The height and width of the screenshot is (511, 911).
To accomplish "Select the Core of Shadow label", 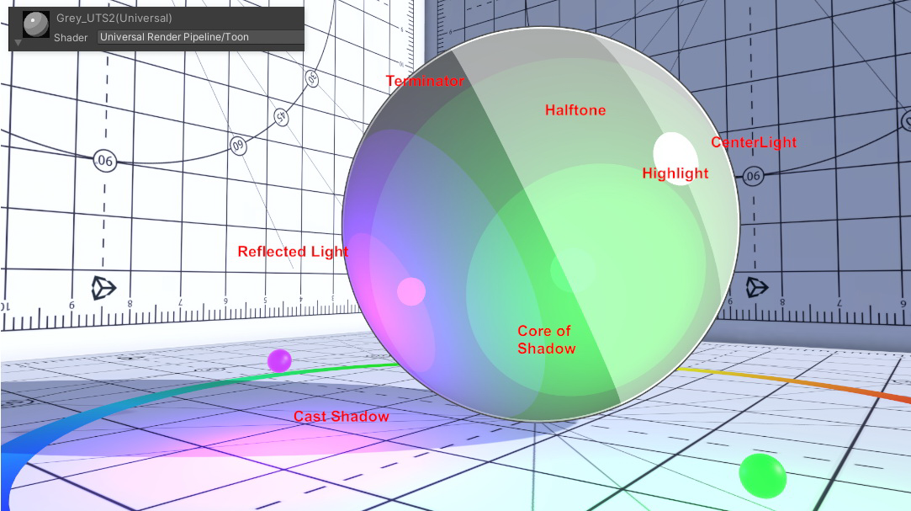I will [x=545, y=340].
